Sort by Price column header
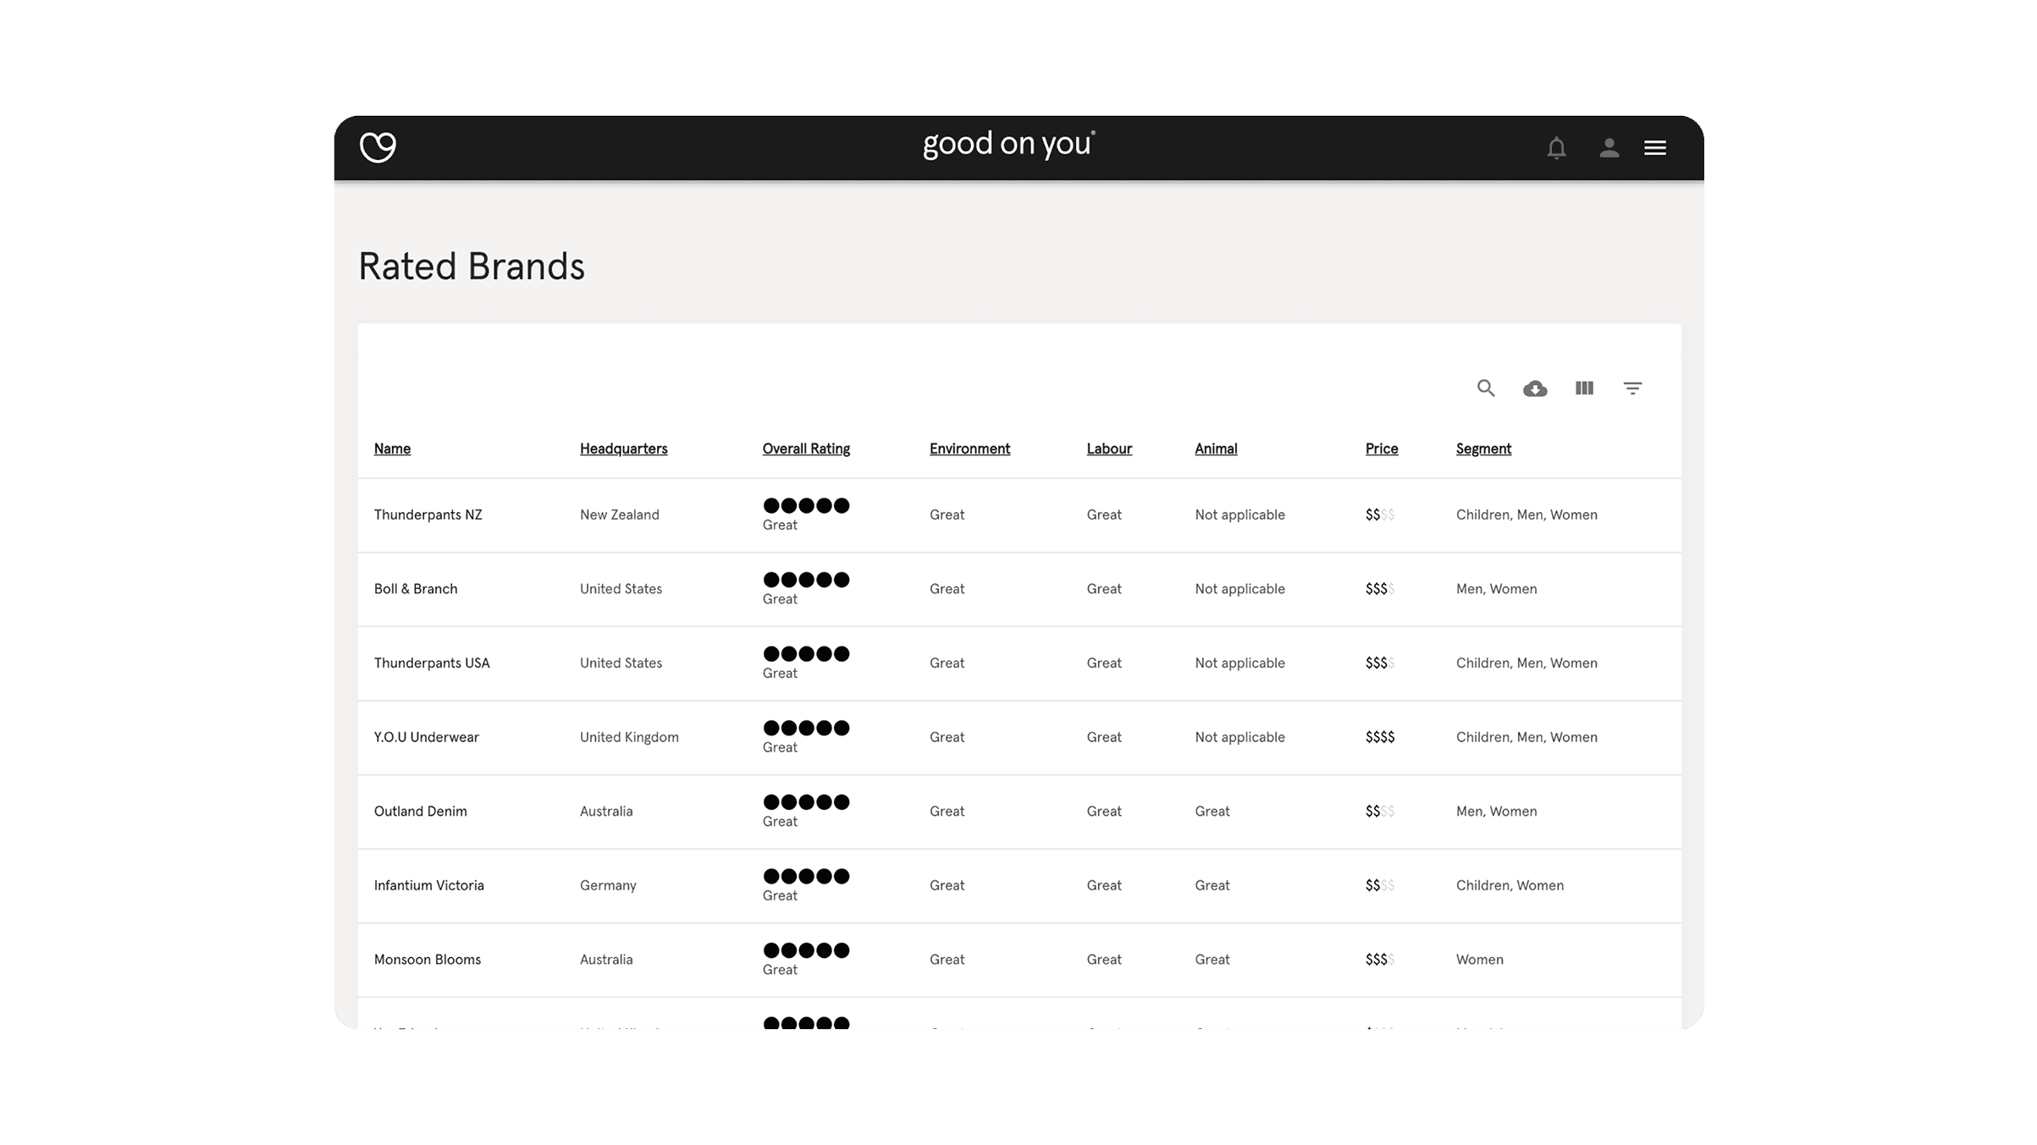Screen dimensions: 2037x1145 pos(1381,449)
